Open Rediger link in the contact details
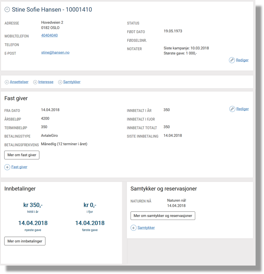 pyautogui.click(x=242, y=60)
